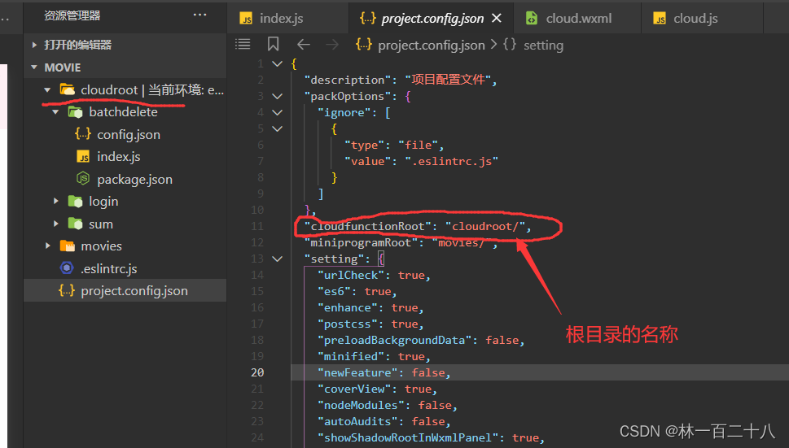The width and height of the screenshot is (789, 448).
Task: Navigate forward with the right arrow
Action: (332, 45)
